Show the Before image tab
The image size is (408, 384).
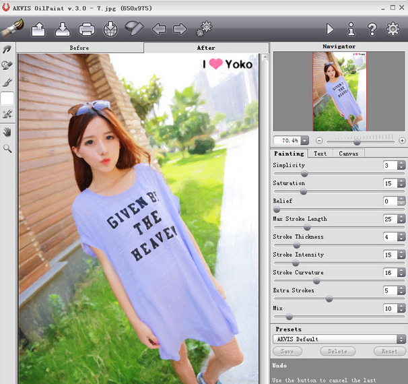79,48
